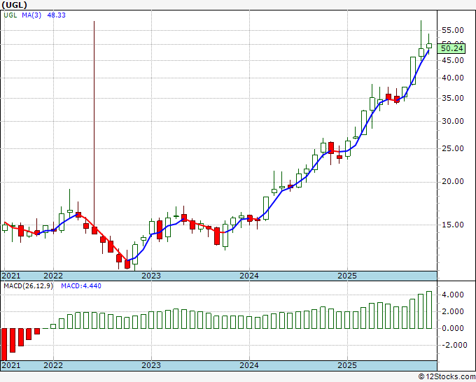Click the 15.00 price axis label
476x382 pixels.
click(x=454, y=225)
